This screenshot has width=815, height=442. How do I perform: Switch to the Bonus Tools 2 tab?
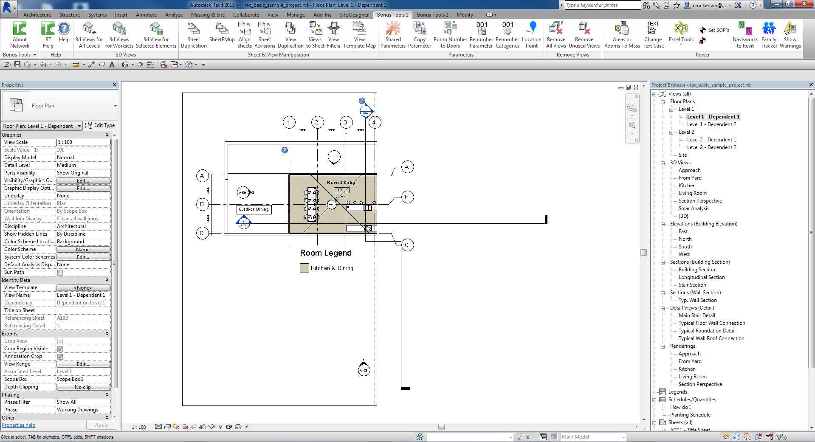tap(432, 15)
